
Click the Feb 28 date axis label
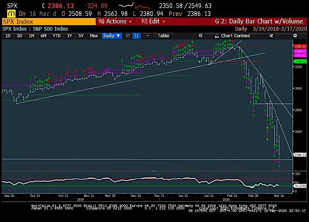[253, 196]
